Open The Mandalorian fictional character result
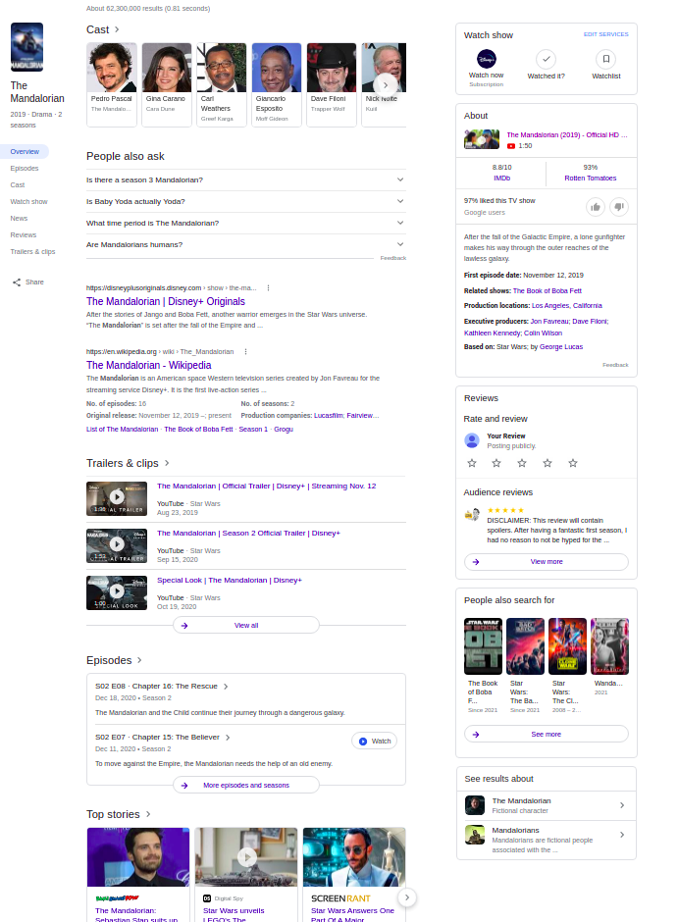The width and height of the screenshot is (678, 922). (547, 805)
